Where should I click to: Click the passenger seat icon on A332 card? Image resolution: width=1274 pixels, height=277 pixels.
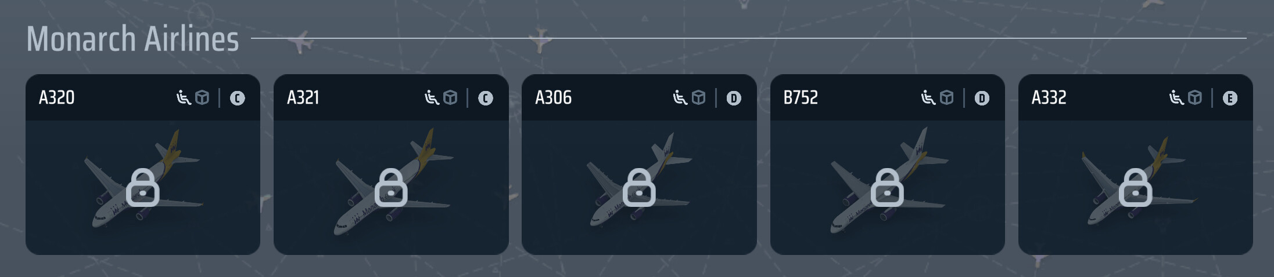[1176, 98]
